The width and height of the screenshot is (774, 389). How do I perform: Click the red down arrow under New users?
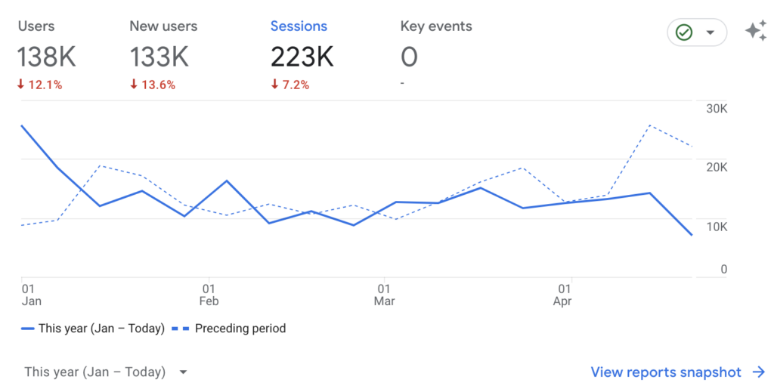[x=134, y=85]
